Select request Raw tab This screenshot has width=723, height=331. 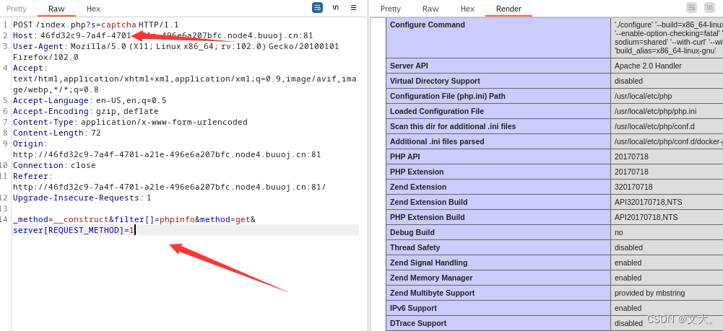57,9
